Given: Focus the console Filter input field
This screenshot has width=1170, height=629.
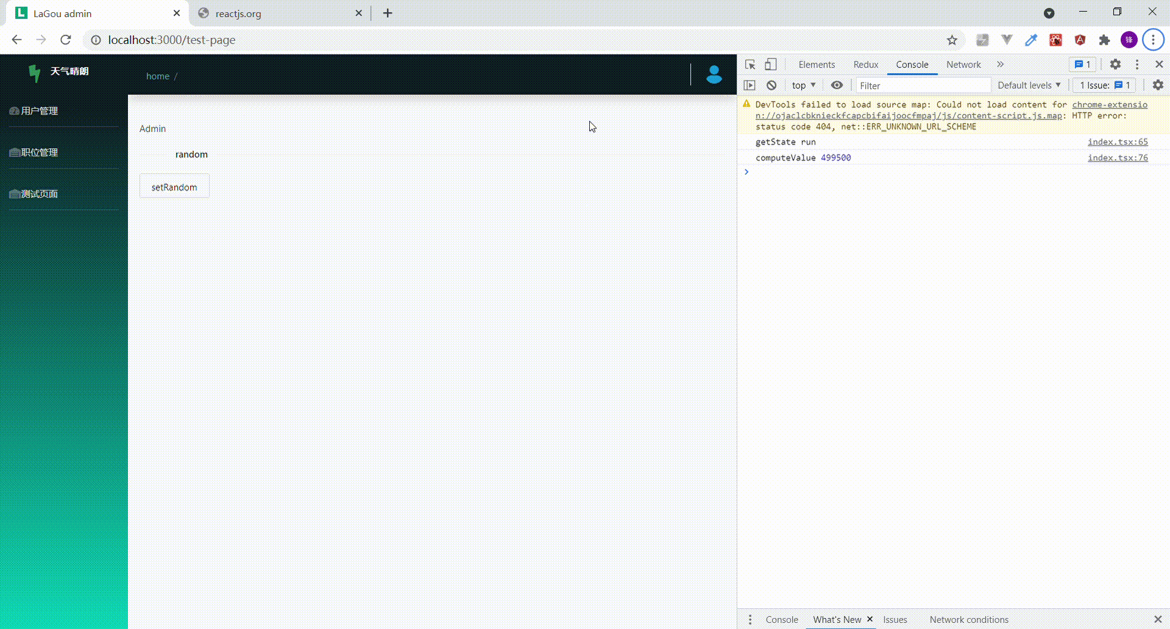Looking at the screenshot, I should (923, 85).
